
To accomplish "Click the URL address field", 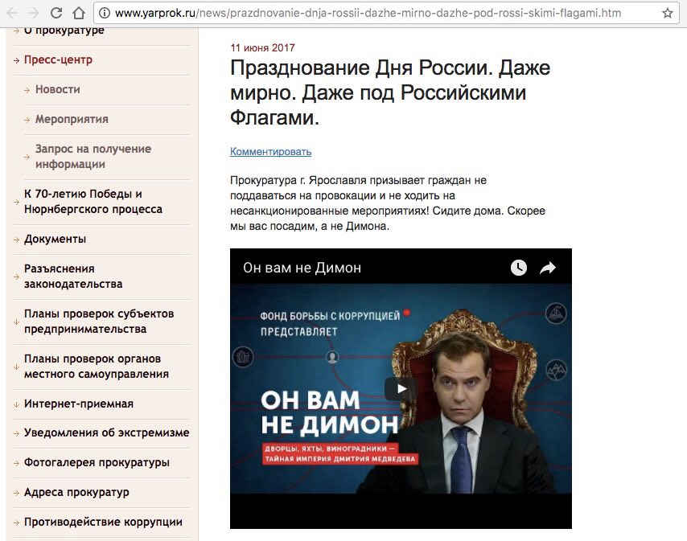I will point(385,13).
